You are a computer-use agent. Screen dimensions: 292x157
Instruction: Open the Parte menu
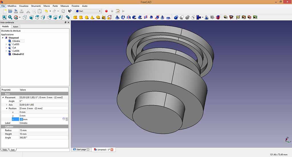coord(55,6)
